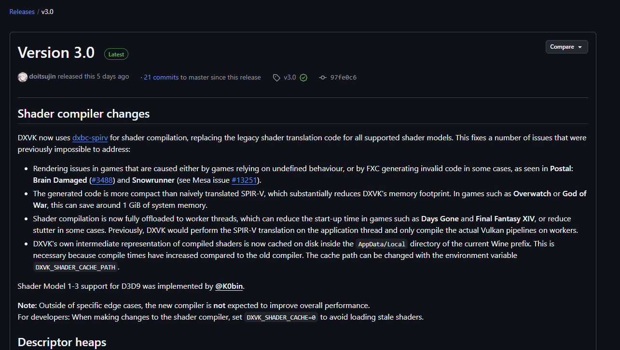
Task: Open the Compare dropdown
Action: pyautogui.click(x=566, y=47)
